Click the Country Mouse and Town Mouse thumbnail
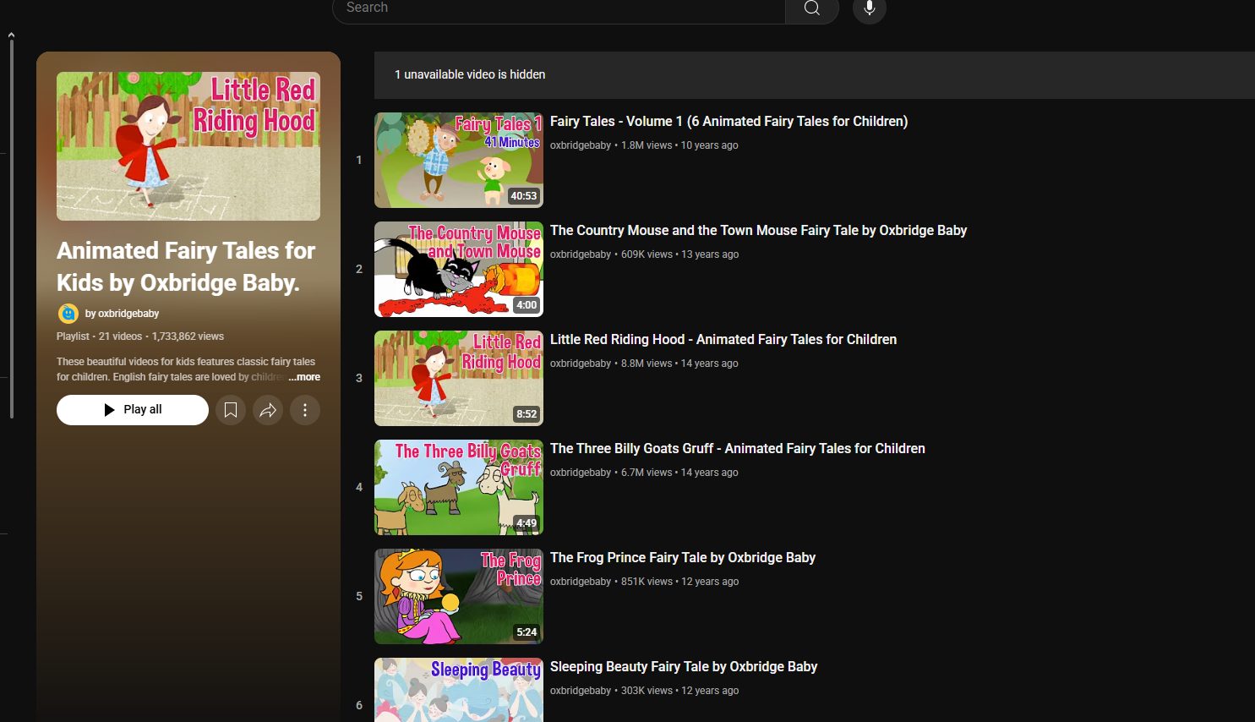The image size is (1255, 722). [458, 269]
